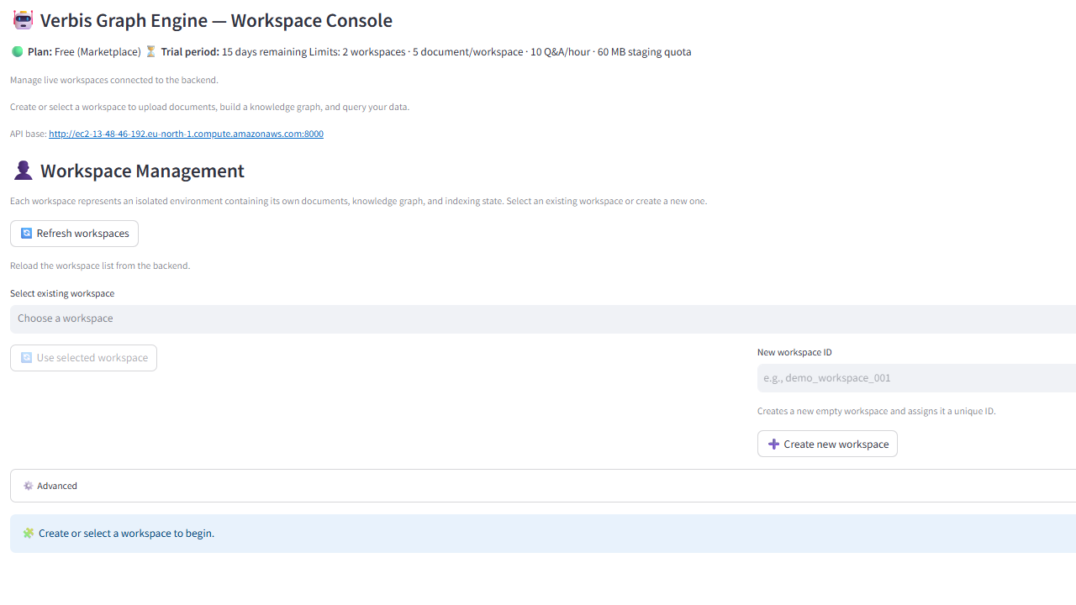
Task: Click the icon in Use selected workspace
Action: pyautogui.click(x=27, y=358)
